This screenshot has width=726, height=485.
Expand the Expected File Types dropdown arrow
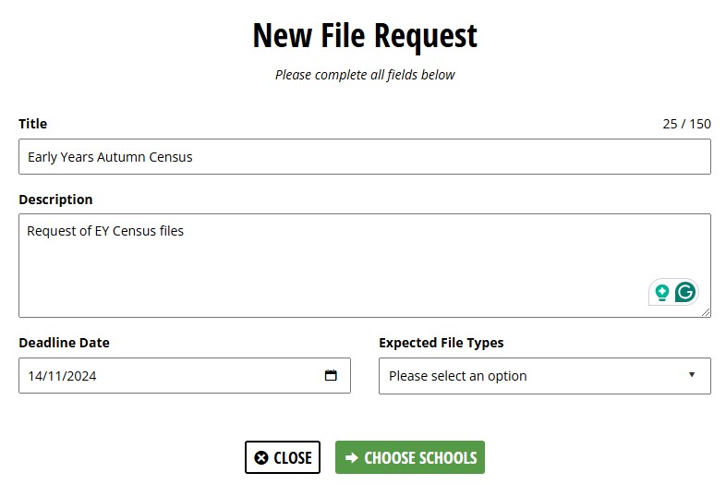(692, 374)
